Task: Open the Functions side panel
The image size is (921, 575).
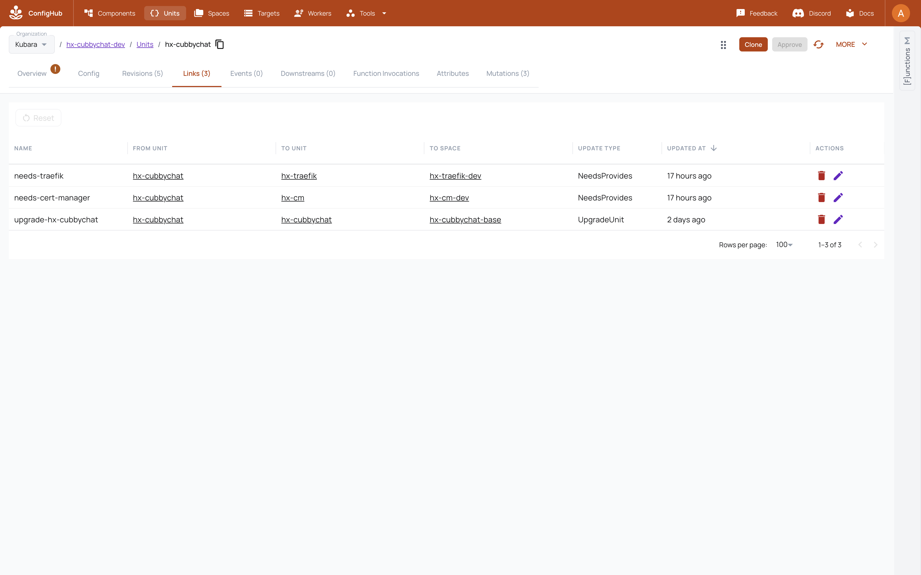Action: (907, 61)
